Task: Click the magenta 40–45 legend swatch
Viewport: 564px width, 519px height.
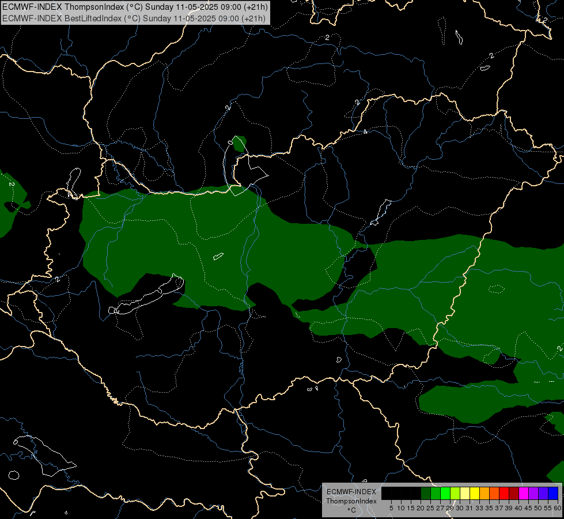Action: [524, 493]
